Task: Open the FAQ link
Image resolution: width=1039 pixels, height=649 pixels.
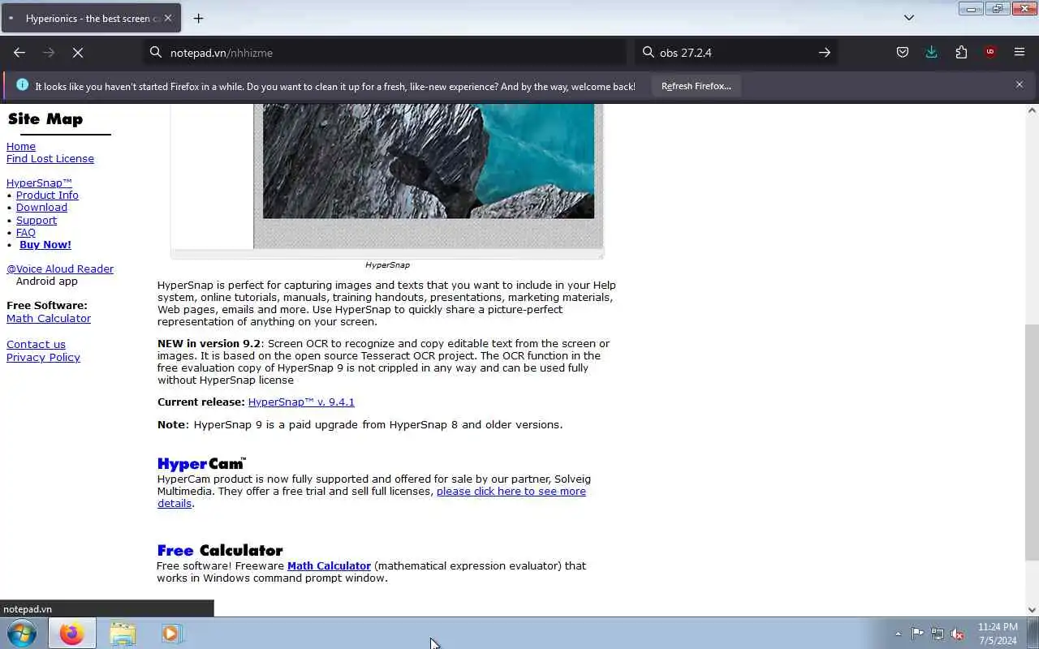Action: [26, 233]
